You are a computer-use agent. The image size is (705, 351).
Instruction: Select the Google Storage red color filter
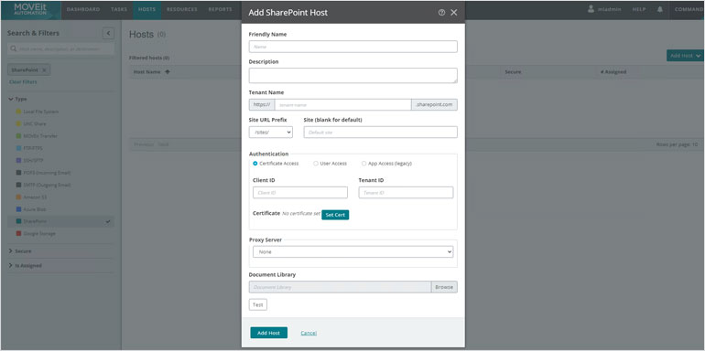click(18, 233)
